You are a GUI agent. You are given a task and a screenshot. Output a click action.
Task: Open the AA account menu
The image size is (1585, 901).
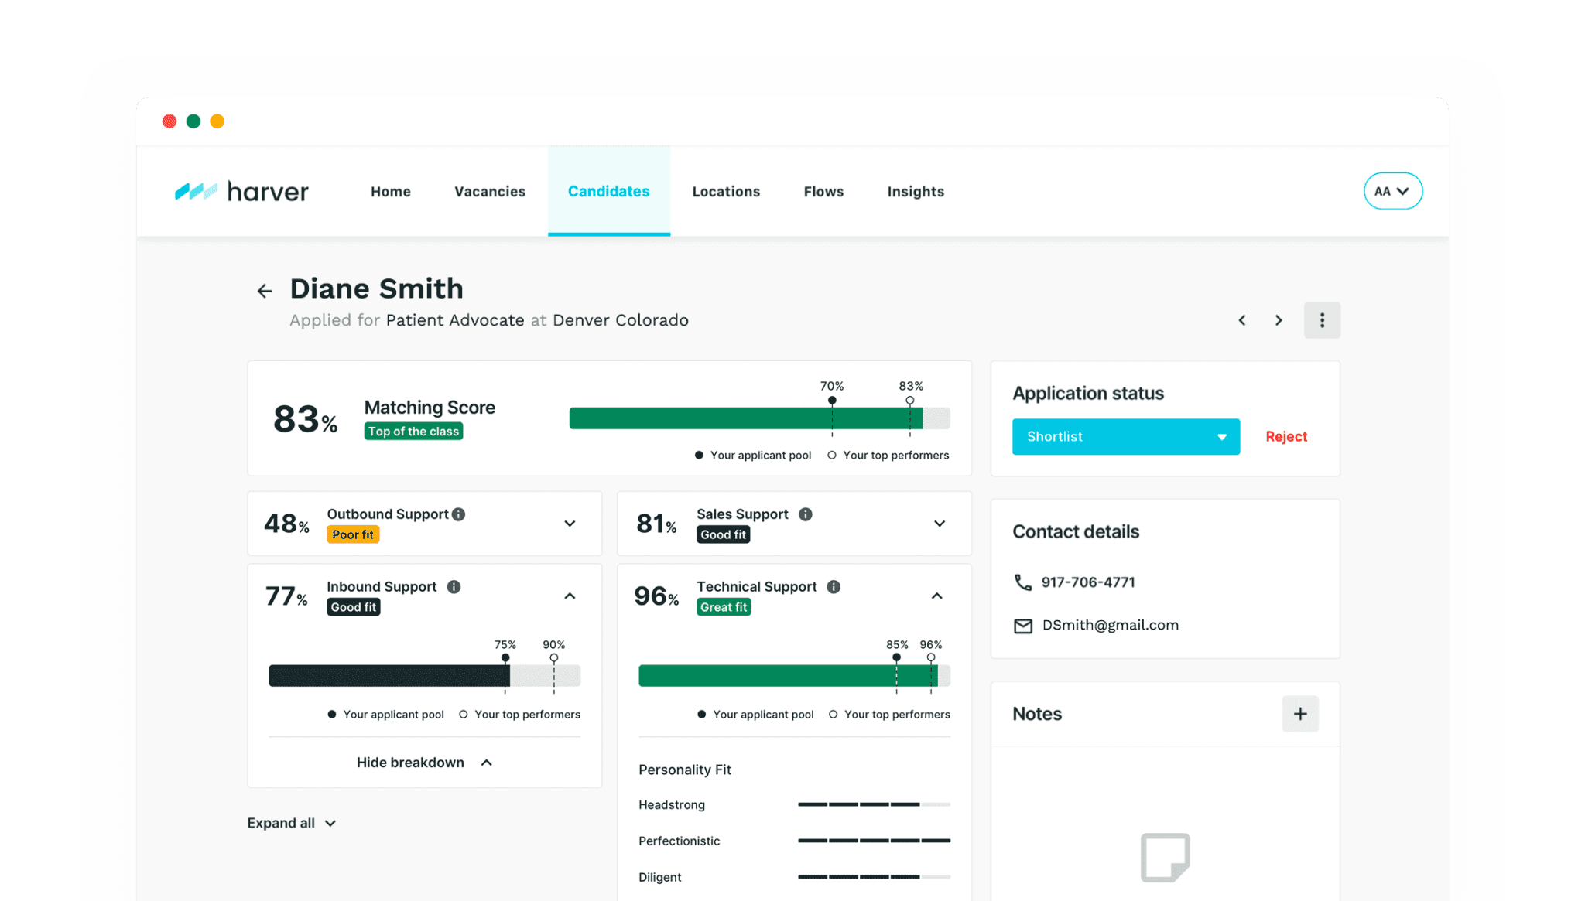1392,191
